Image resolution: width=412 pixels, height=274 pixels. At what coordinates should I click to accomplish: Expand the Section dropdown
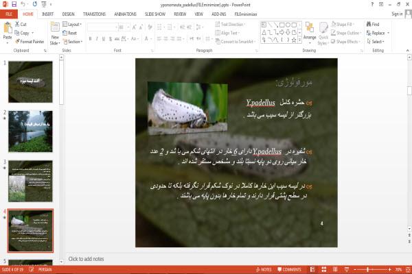point(73,42)
